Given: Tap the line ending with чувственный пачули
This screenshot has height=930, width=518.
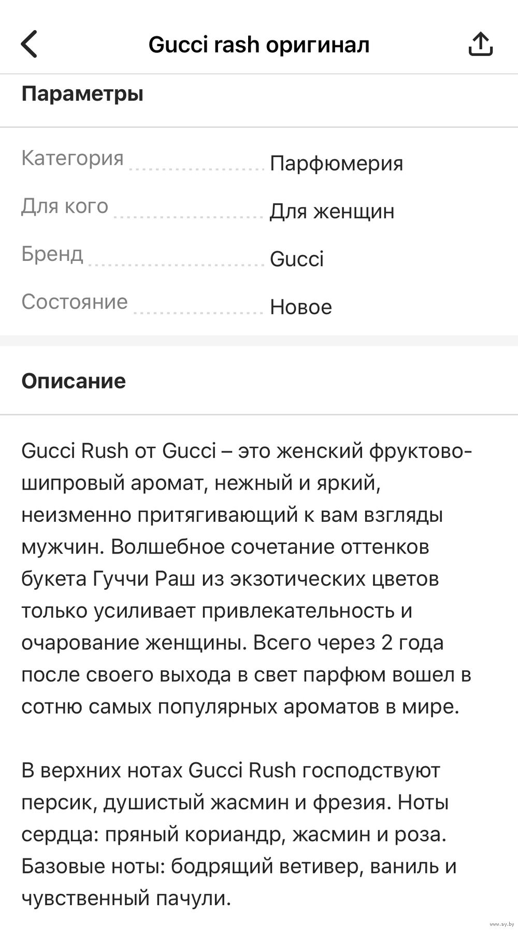Looking at the screenshot, I should [x=126, y=898].
